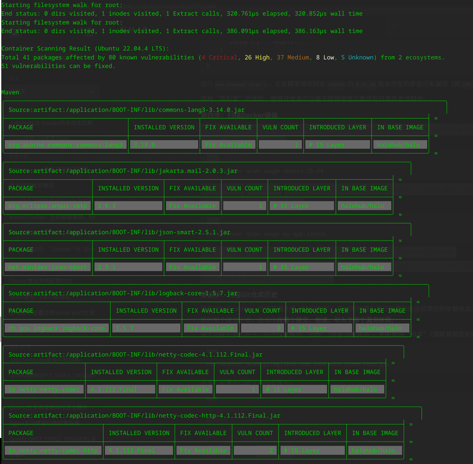Click the orange '37 Medium' severity count
473x464 pixels.
point(293,58)
